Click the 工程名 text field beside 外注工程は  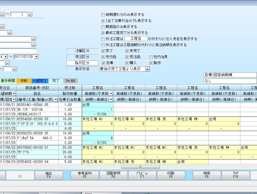tap(136, 39)
